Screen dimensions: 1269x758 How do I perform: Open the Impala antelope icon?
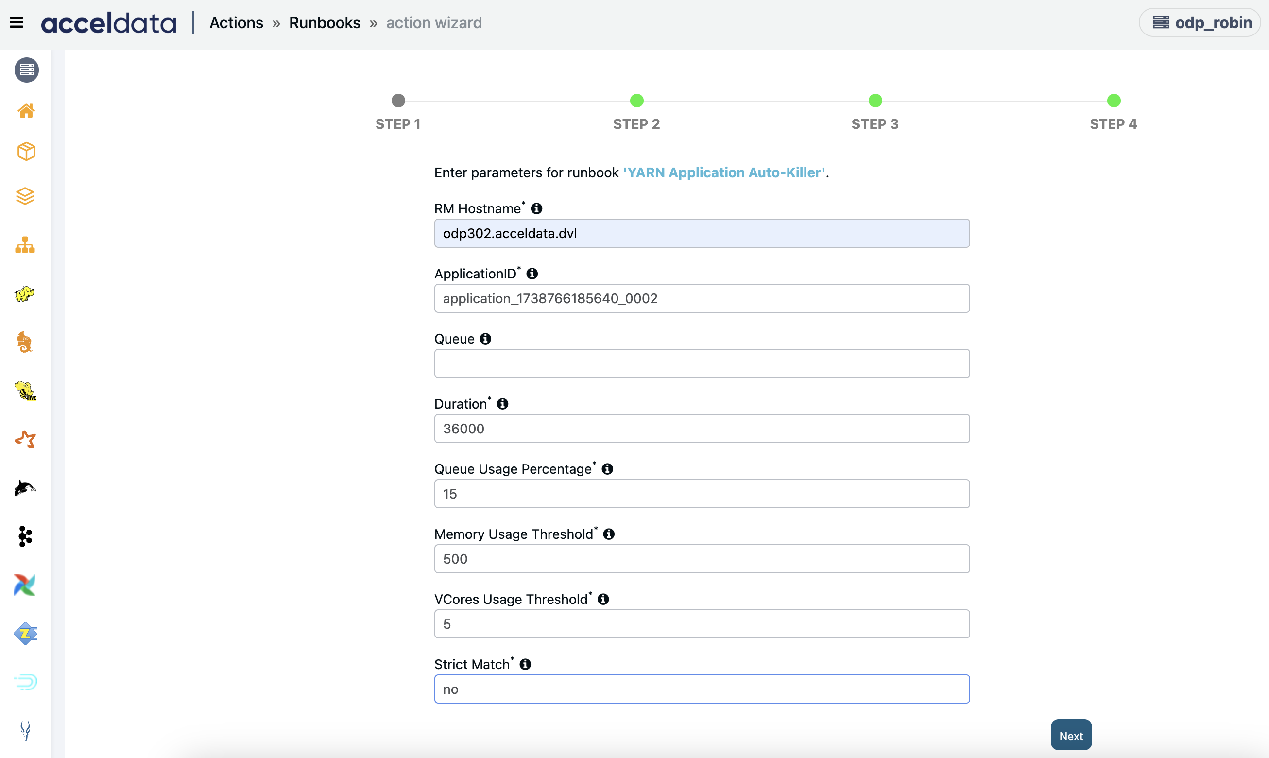coord(25,730)
